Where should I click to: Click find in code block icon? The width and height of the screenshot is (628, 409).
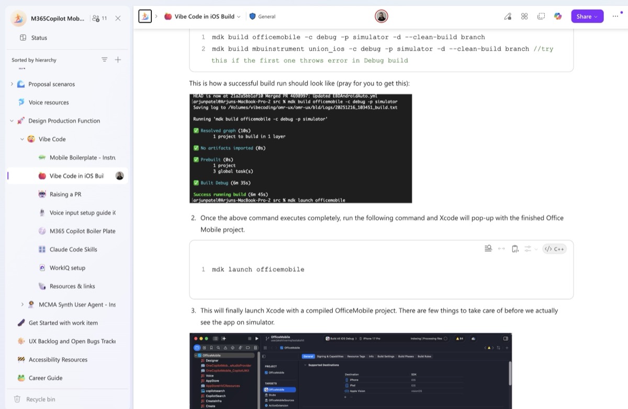[x=488, y=249]
